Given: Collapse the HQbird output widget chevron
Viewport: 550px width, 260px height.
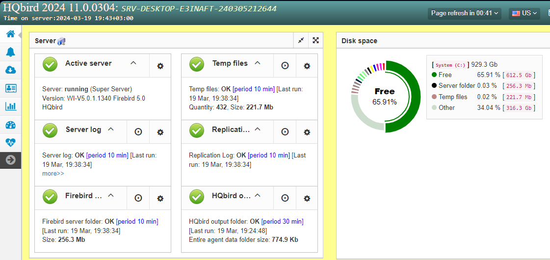Looking at the screenshot, I should coord(258,195).
